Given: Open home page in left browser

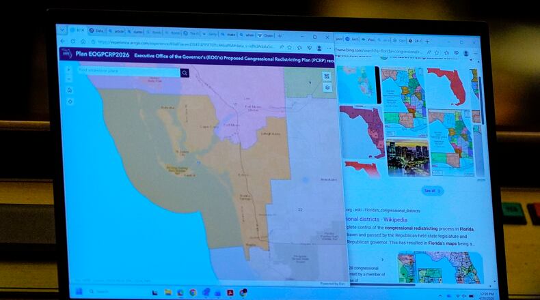Looking at the screenshot, I should (x=83, y=42).
